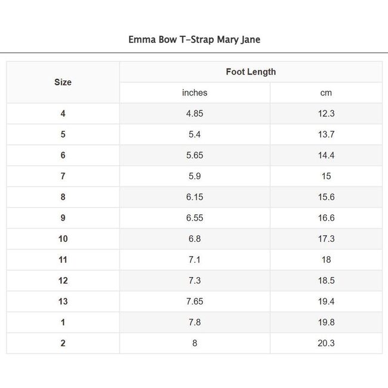
Task: Select the 19.8 cm cell
Action: [x=326, y=322]
